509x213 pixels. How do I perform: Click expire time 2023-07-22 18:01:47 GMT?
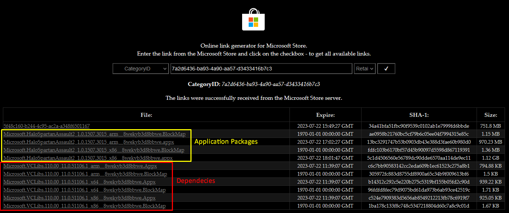325,158
